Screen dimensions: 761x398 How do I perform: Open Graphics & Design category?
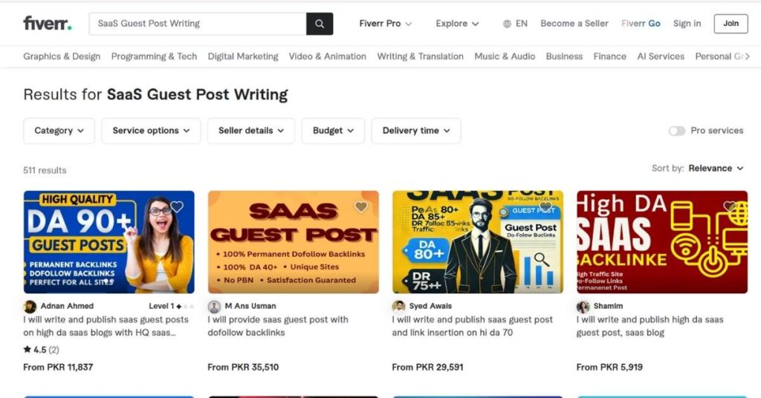click(62, 56)
